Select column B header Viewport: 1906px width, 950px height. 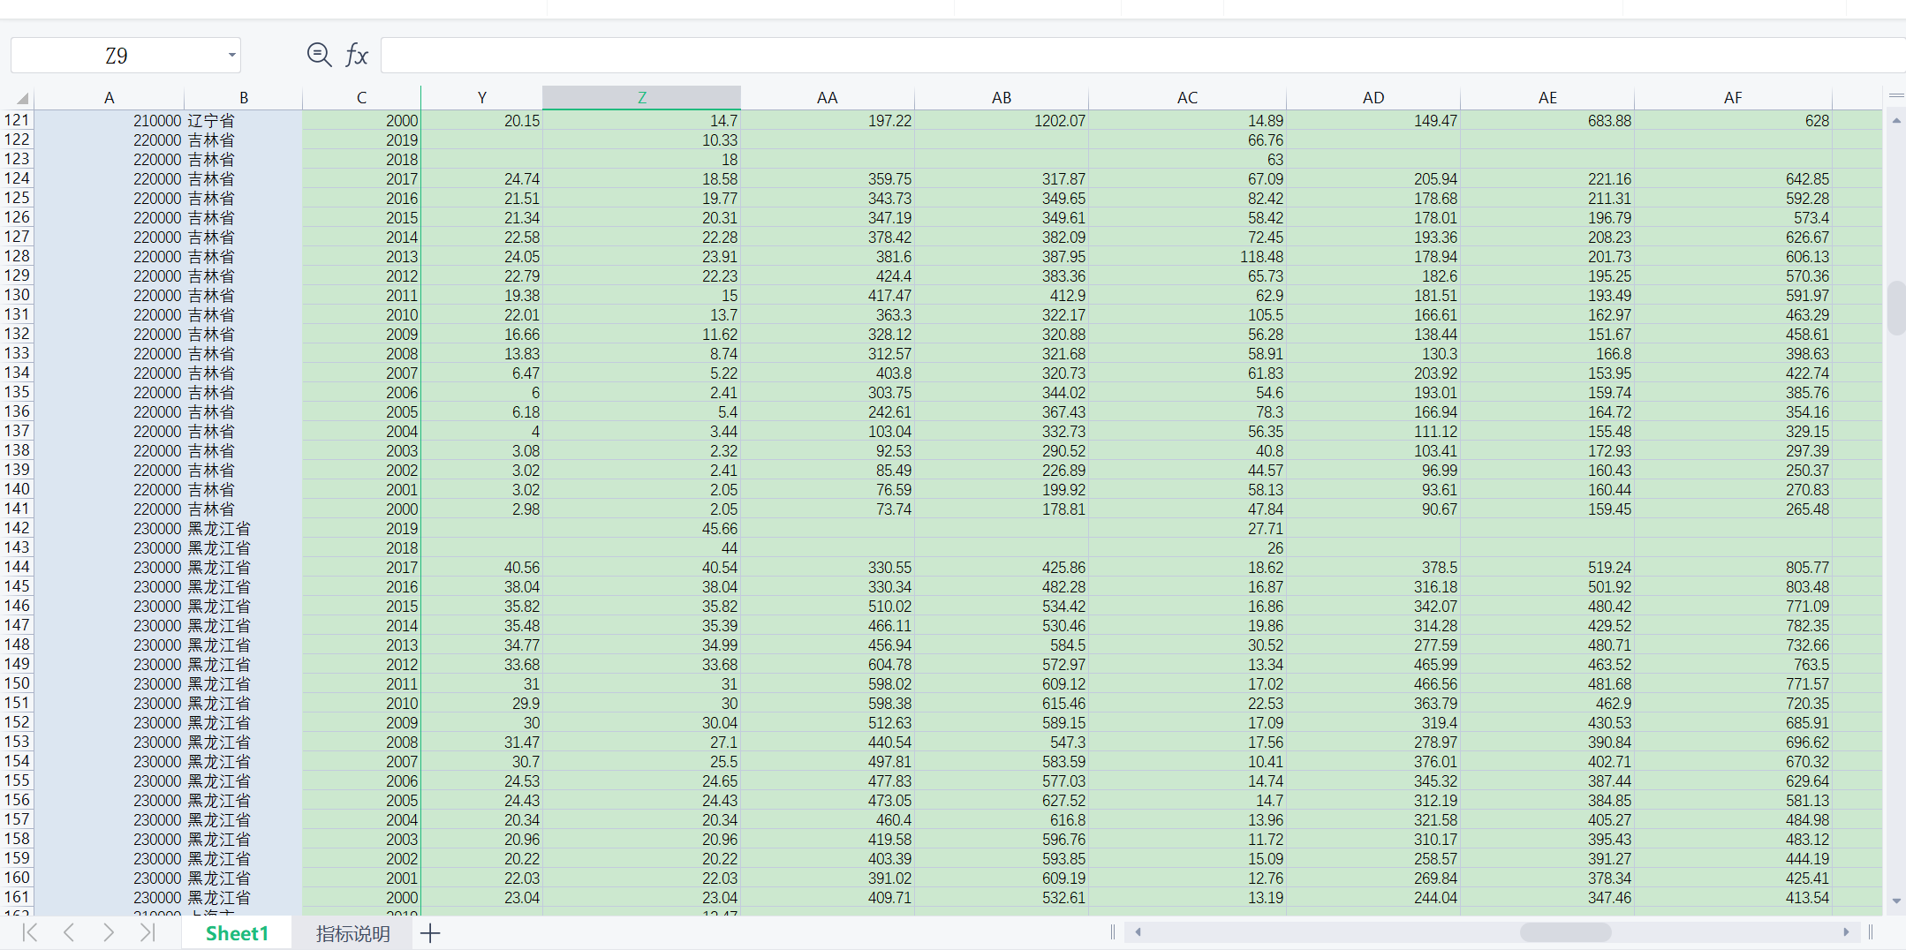[244, 98]
